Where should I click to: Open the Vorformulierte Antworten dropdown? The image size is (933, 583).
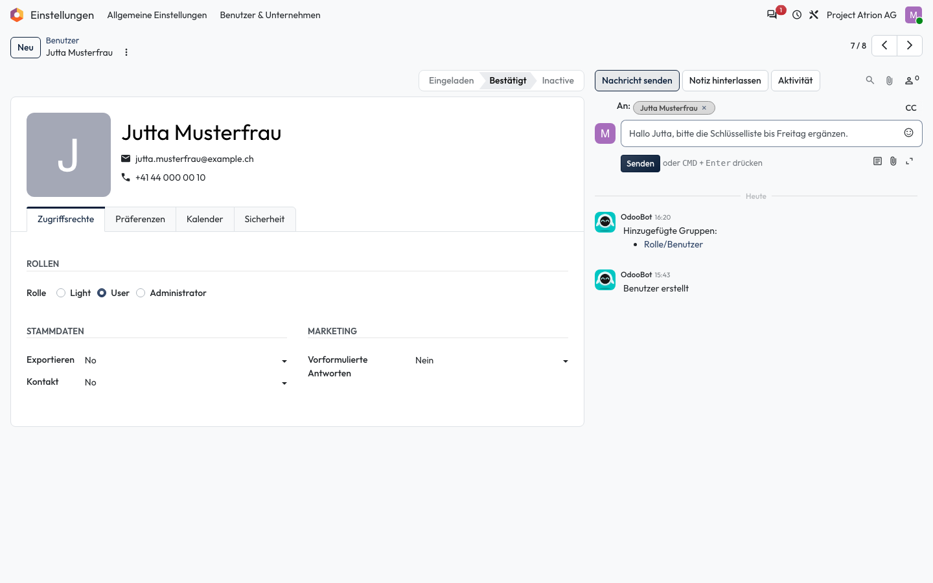click(x=492, y=360)
